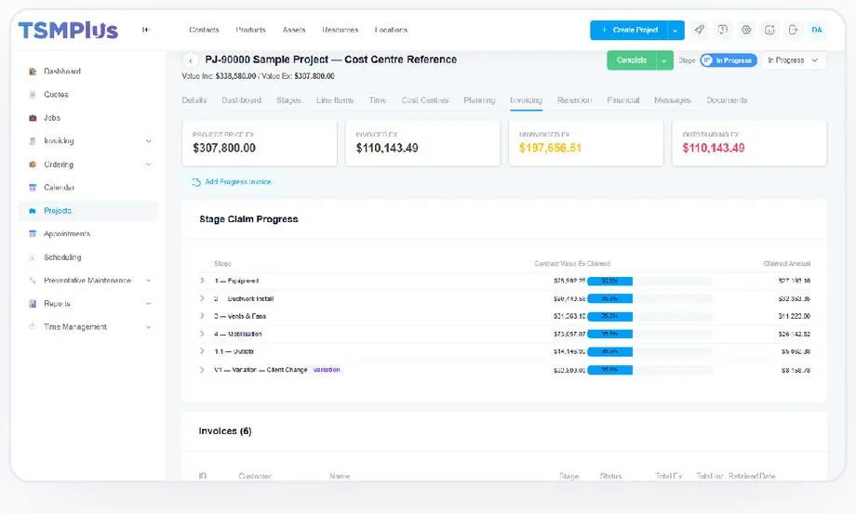Click the Ordering sidebar icon
The width and height of the screenshot is (856, 513).
point(33,164)
